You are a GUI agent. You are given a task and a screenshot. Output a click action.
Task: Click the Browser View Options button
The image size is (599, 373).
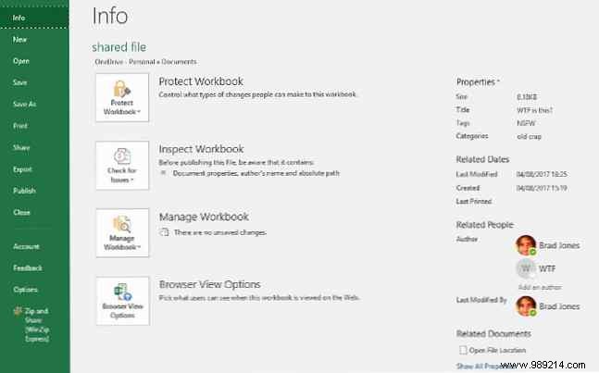122,301
